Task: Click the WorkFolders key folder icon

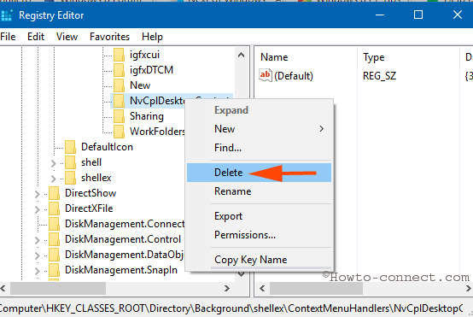Action: (119, 132)
